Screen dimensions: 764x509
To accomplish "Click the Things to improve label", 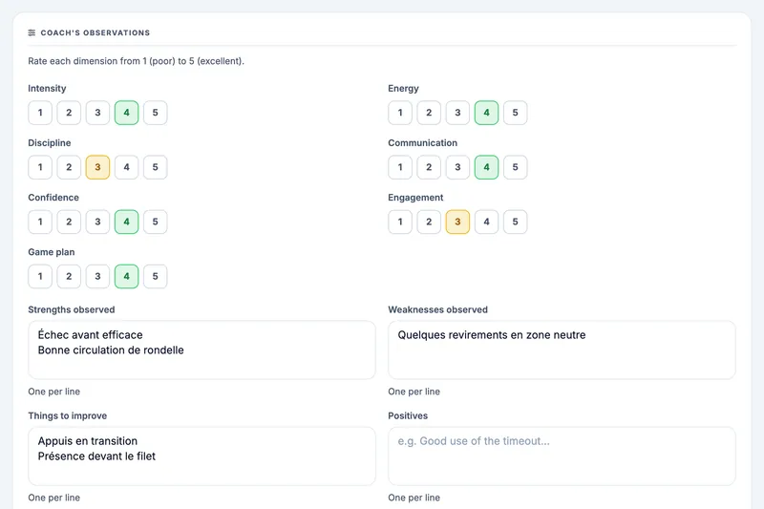I will 67,416.
